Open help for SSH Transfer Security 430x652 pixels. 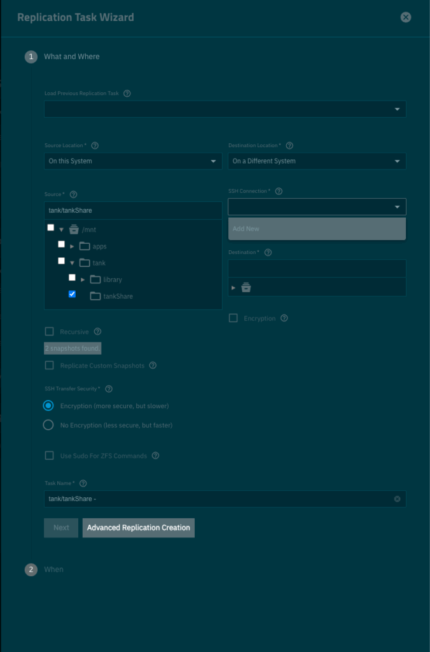(x=109, y=389)
